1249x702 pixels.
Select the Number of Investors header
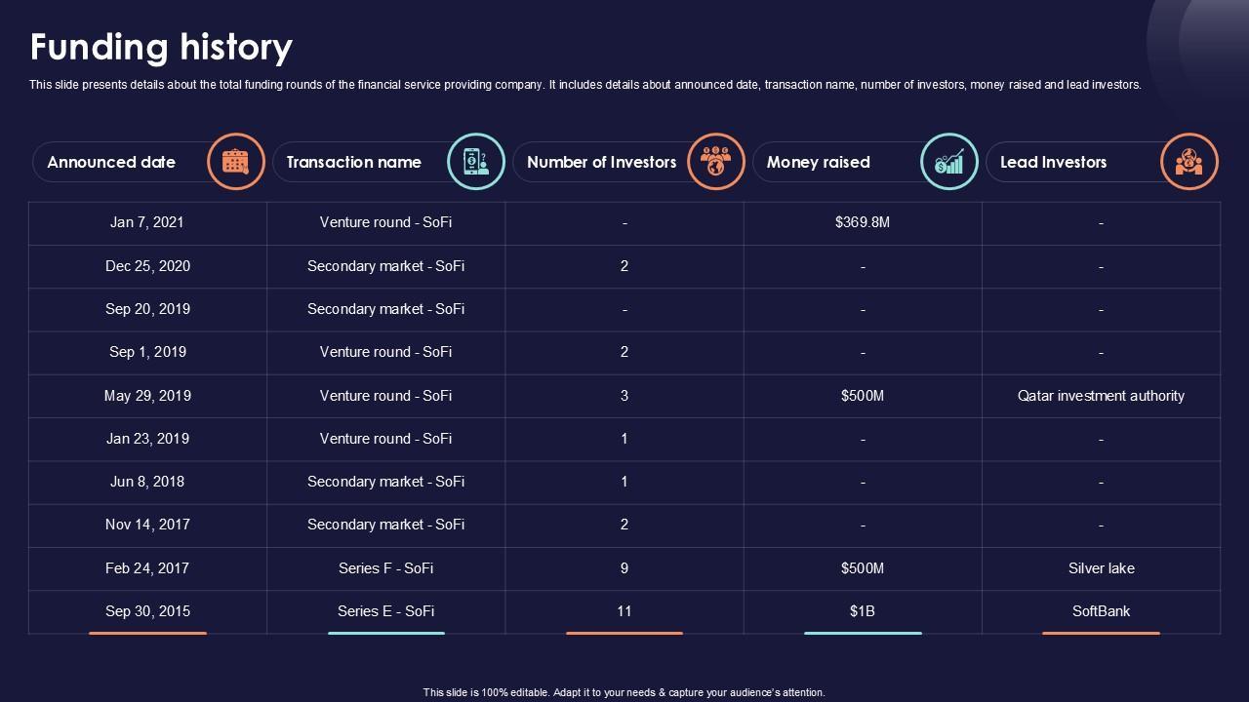[601, 163]
